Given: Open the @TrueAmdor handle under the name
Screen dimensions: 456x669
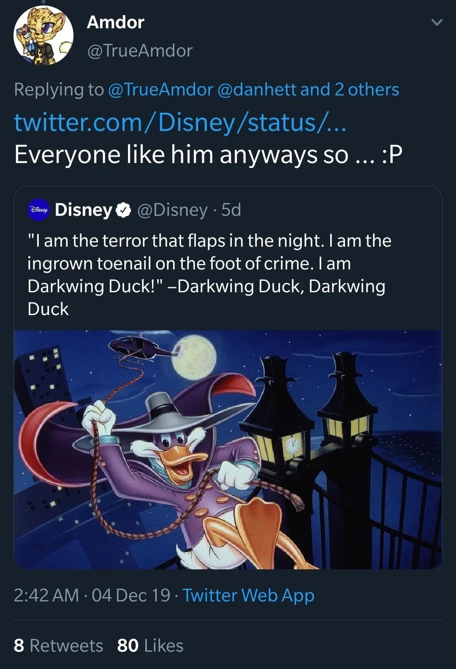Looking at the screenshot, I should pos(139,51).
